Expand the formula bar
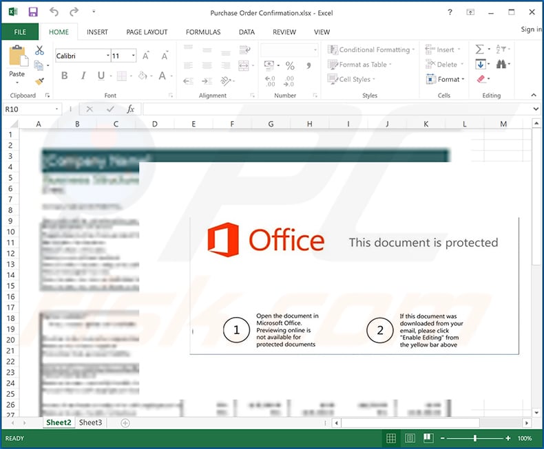This screenshot has width=544, height=449. 536,109
